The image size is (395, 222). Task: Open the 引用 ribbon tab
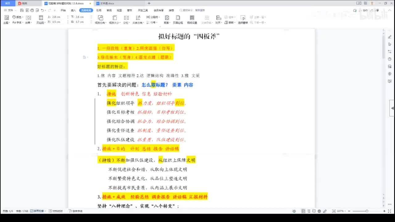point(99,10)
